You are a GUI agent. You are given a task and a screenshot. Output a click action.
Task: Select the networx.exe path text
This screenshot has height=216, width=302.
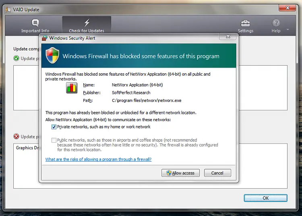(x=147, y=101)
